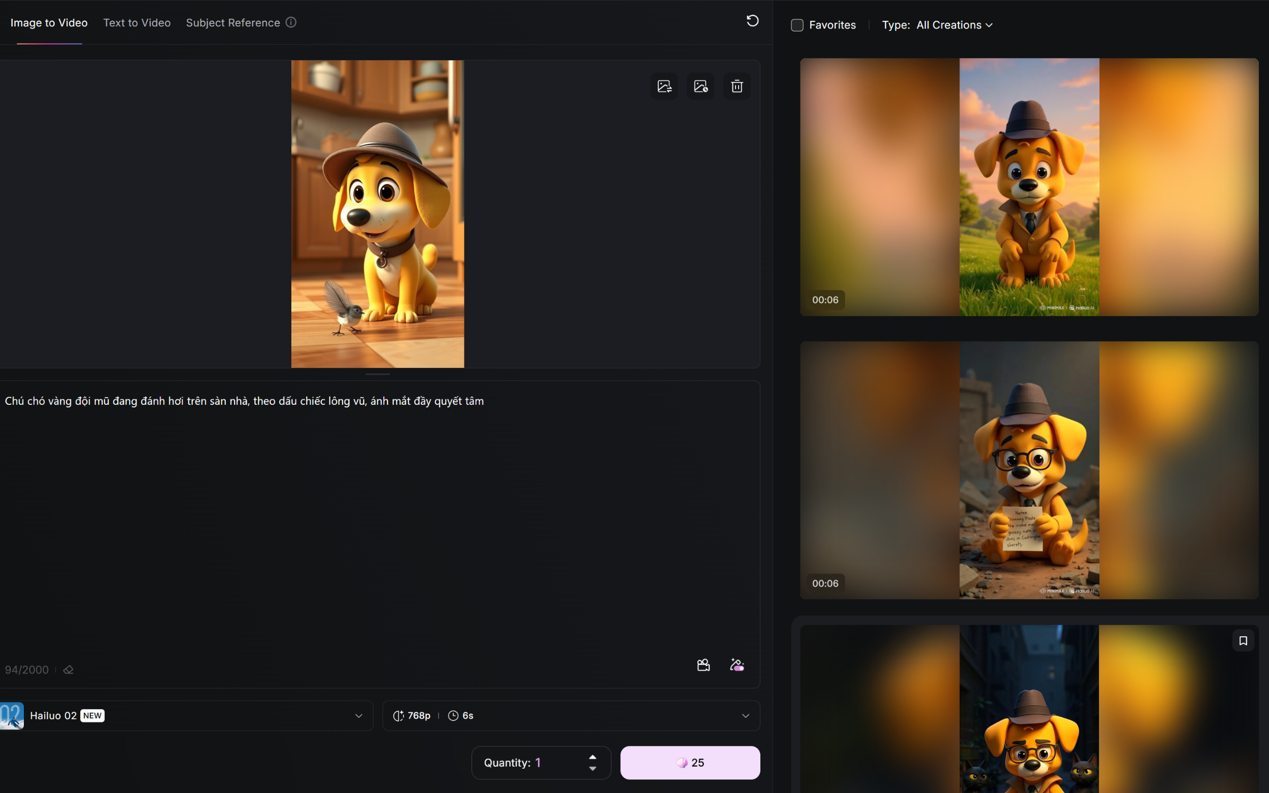Switch to the Text to Video tab
The image size is (1269, 793).
coord(137,22)
